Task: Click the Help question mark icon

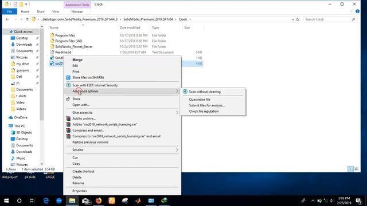Action: [357, 11]
